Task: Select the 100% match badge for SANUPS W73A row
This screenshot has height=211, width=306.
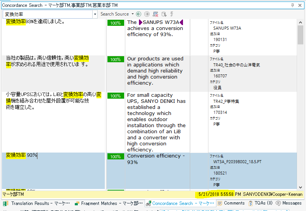Action: (x=115, y=23)
